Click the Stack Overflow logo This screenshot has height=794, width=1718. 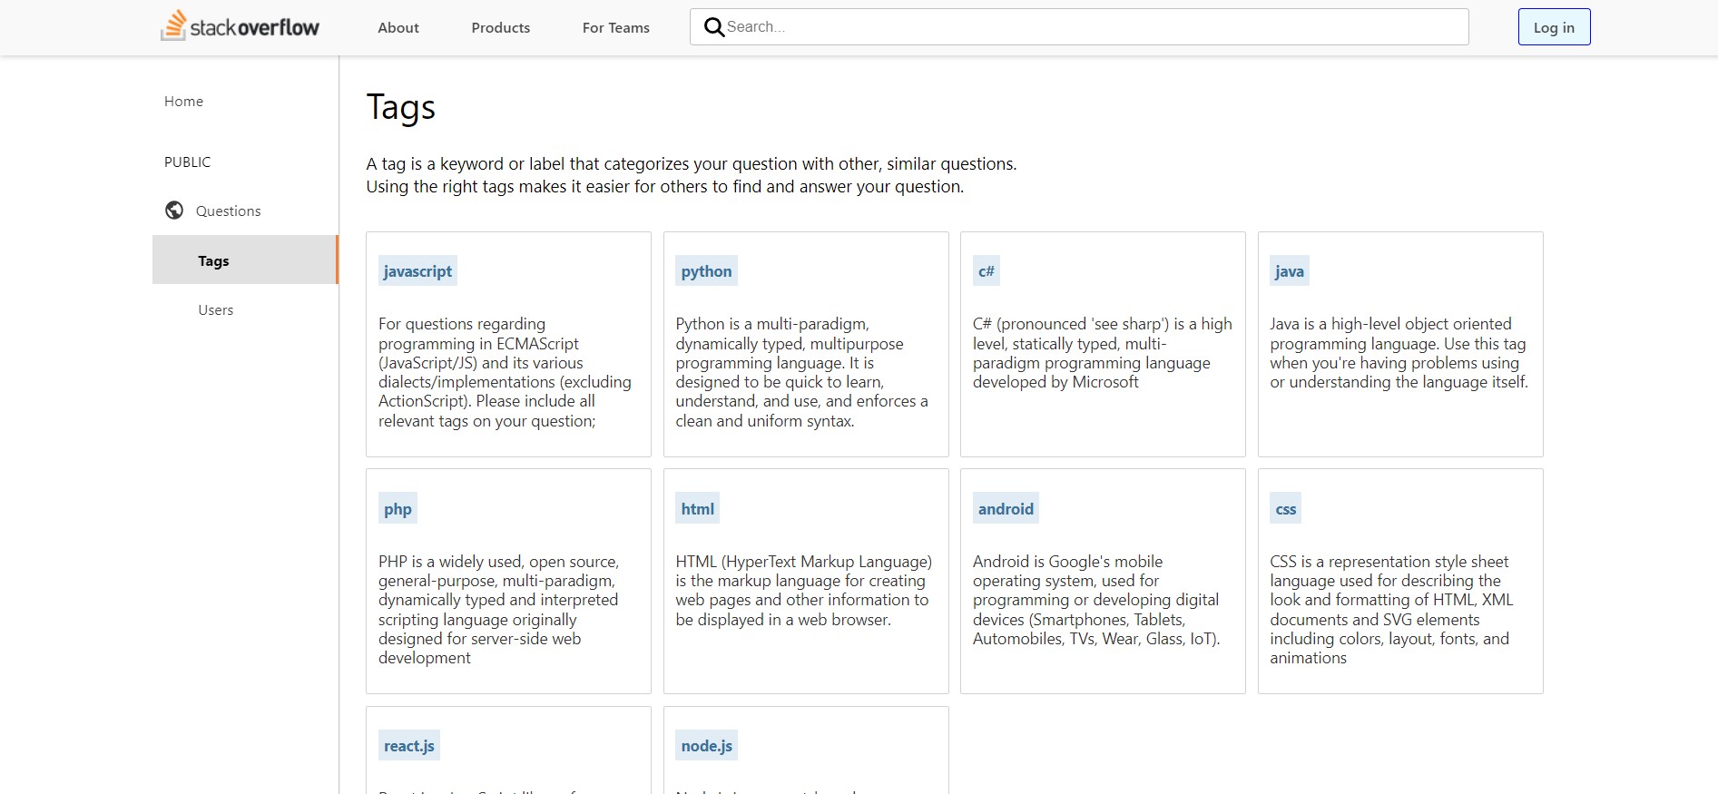pyautogui.click(x=241, y=26)
